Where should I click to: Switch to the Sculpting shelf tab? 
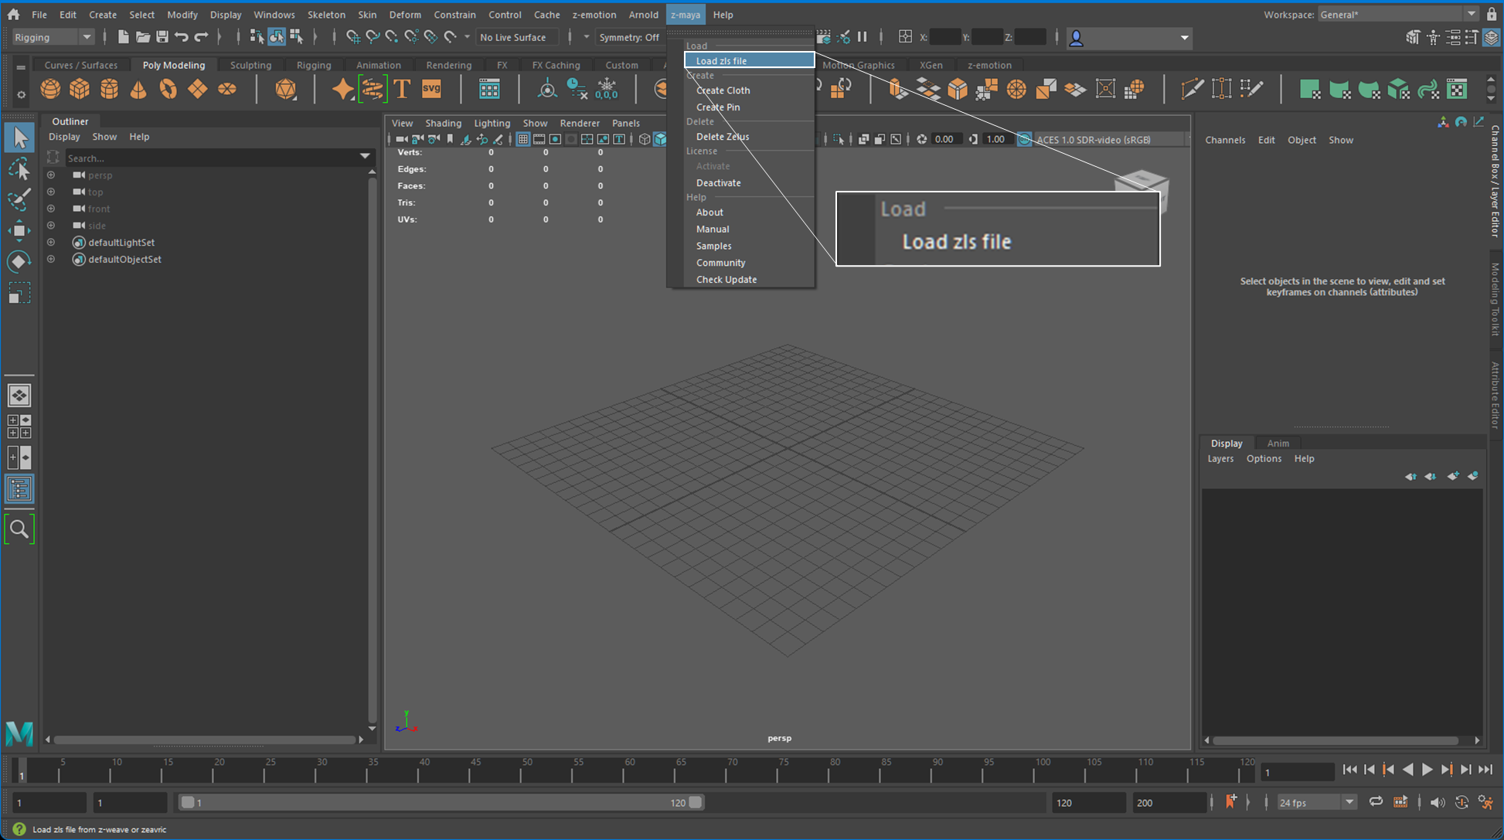pos(250,65)
